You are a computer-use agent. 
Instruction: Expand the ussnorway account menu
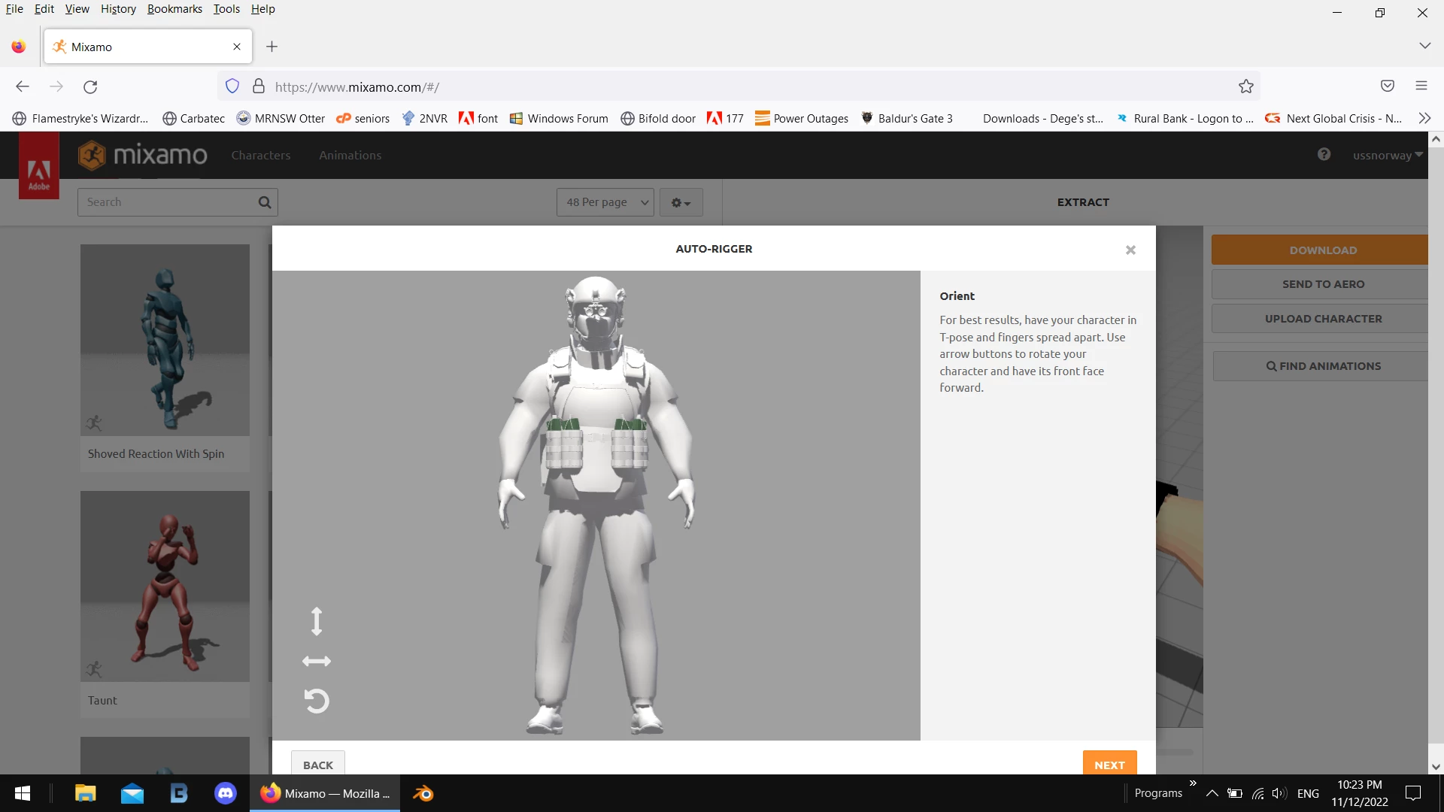coord(1388,156)
